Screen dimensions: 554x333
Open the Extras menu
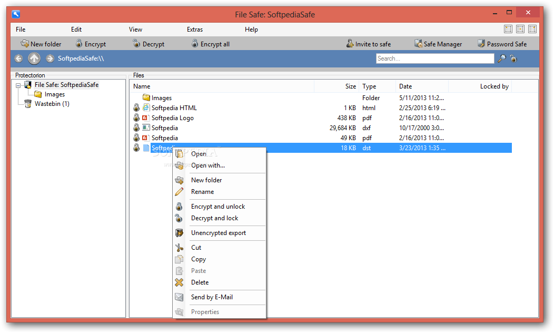[195, 30]
